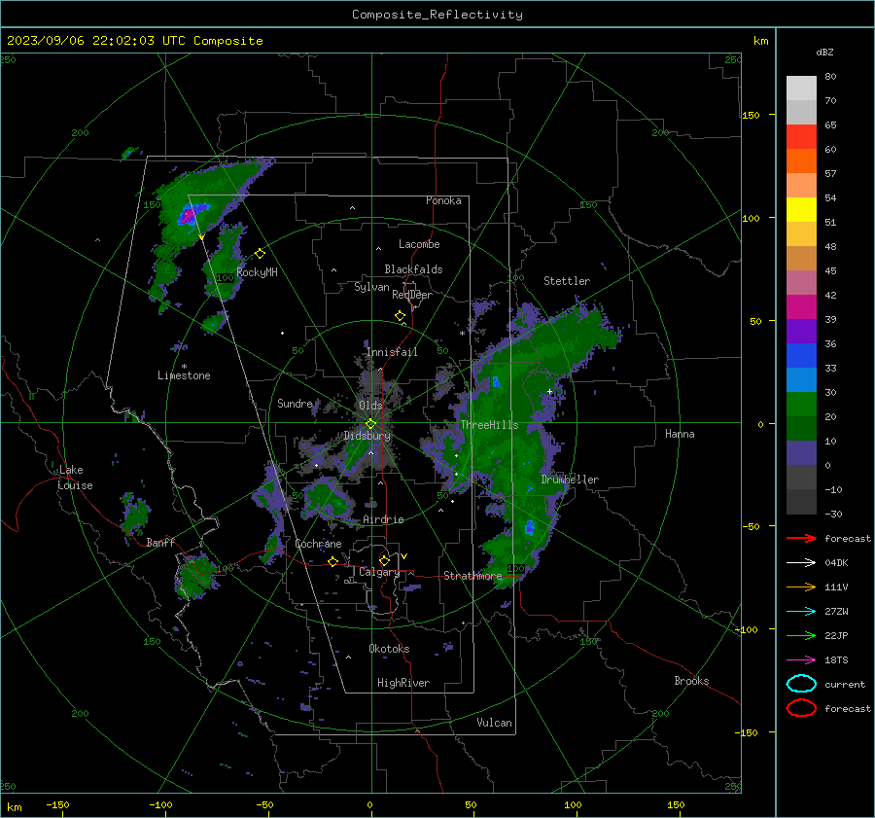Click the Banff label
Screen dimensions: 875x818
point(160,543)
